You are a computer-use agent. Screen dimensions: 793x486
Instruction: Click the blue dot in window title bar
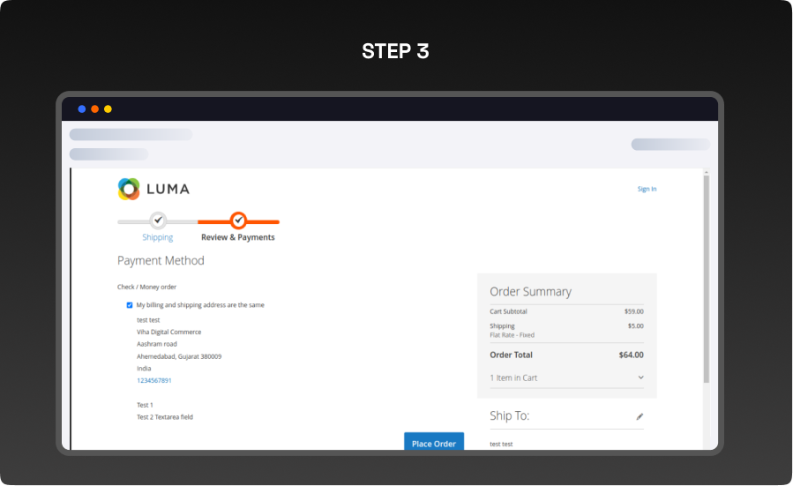click(x=82, y=109)
